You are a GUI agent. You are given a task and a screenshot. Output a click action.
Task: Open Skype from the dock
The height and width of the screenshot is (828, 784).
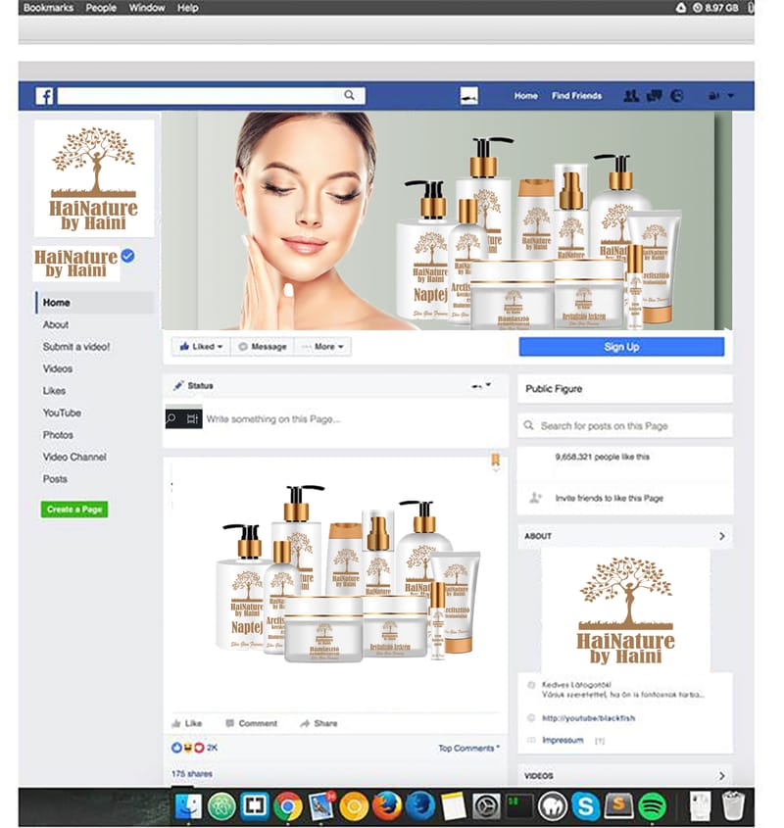click(x=586, y=805)
